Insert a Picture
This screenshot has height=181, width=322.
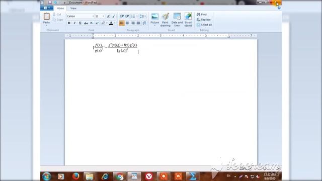(154, 18)
